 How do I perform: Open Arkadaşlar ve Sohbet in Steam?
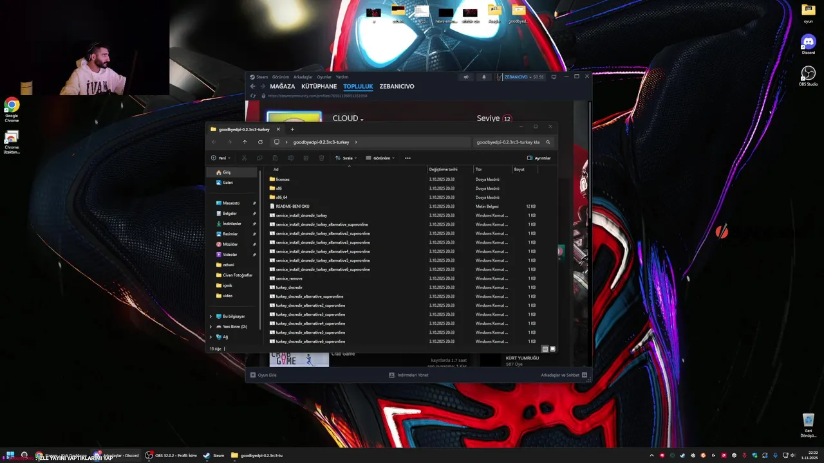pyautogui.click(x=564, y=375)
